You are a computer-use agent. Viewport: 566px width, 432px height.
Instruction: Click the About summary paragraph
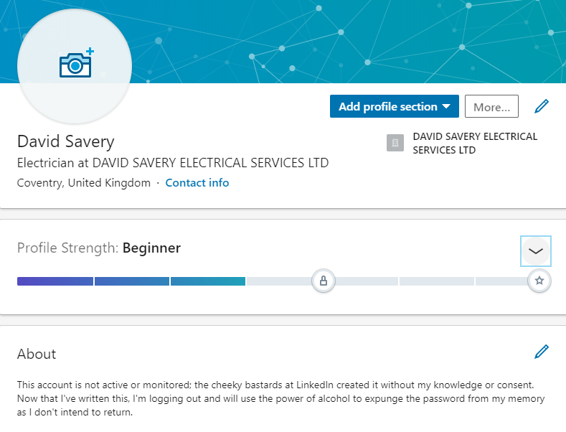pyautogui.click(x=280, y=398)
